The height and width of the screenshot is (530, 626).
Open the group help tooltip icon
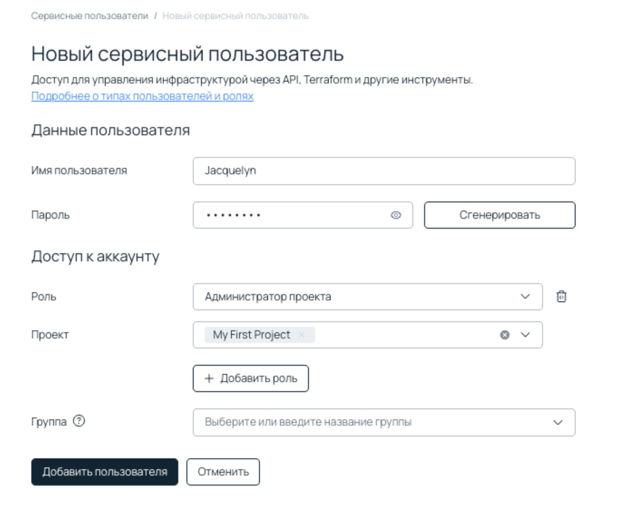pos(79,421)
